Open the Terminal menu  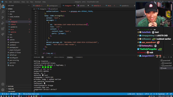tap(38, 2)
